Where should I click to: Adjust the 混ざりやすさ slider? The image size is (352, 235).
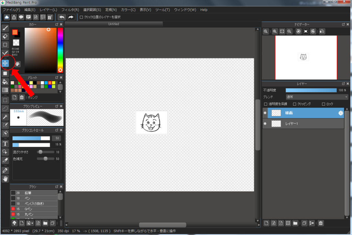[46, 152]
